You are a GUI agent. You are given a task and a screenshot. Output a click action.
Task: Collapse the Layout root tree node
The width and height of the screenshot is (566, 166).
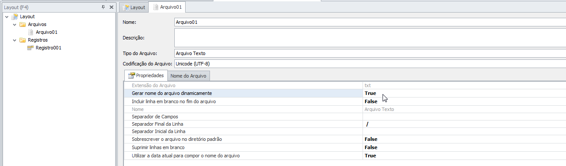pyautogui.click(x=7, y=16)
